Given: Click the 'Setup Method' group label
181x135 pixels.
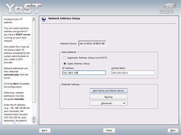Looking at the screenshot, I should 69,52.
